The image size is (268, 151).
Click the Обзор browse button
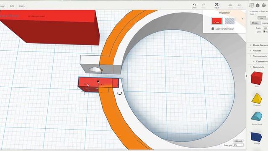[255, 23]
